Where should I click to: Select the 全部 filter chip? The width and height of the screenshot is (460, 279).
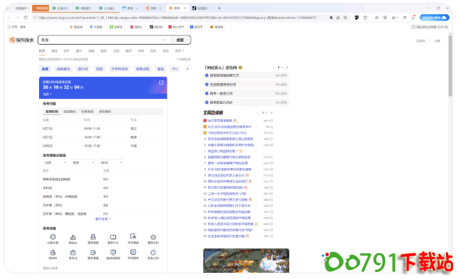(45, 69)
